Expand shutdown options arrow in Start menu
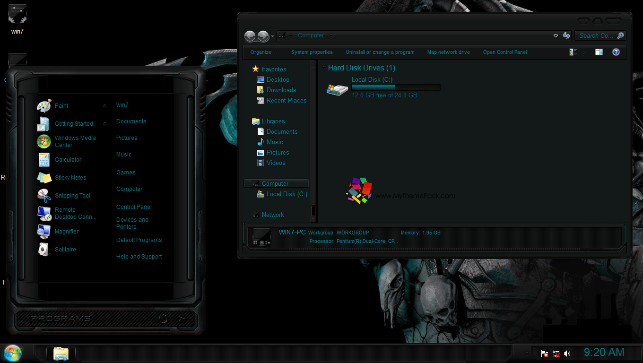This screenshot has width=643, height=363. point(181,318)
